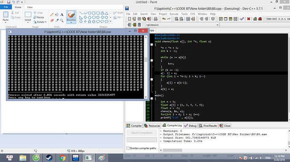Pick the Diamond shape in Shapes gallery
Image resolution: width=290 pixels, height=162 pixels.
coord(85,17)
